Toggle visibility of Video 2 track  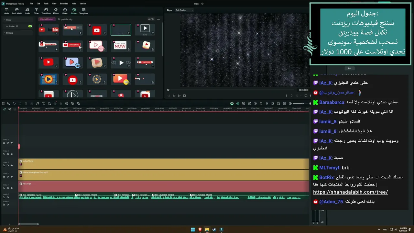click(12, 177)
